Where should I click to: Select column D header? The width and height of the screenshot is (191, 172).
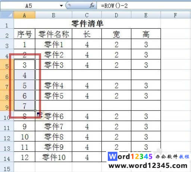(116, 15)
